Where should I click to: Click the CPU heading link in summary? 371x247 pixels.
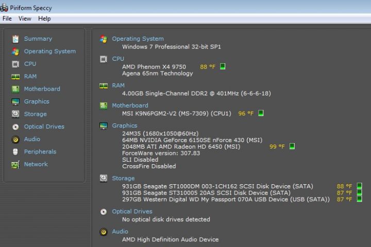pyautogui.click(x=118, y=59)
